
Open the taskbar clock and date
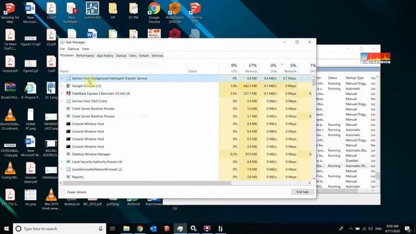coord(393,228)
